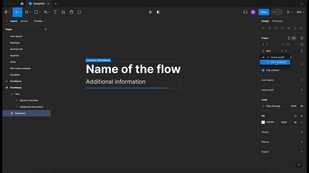Set frame orientation to portrait
Screen dimensions: 309x173
click(x=289, y=38)
